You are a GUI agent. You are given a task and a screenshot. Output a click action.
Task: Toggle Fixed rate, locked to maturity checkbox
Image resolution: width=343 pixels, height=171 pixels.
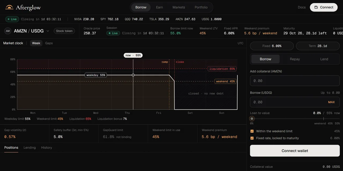252,138
